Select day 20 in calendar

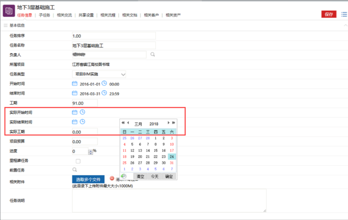tap(140, 157)
